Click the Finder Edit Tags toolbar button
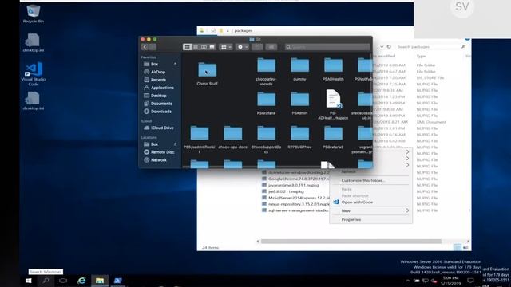The width and height of the screenshot is (511, 287). click(x=271, y=47)
